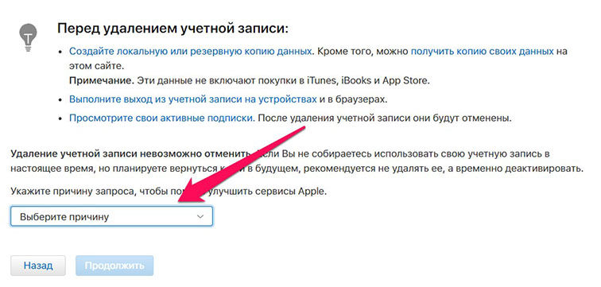Open "Выполните выход из учетной записи на устройствах"
This screenshot has height=287, width=601.
193,99
